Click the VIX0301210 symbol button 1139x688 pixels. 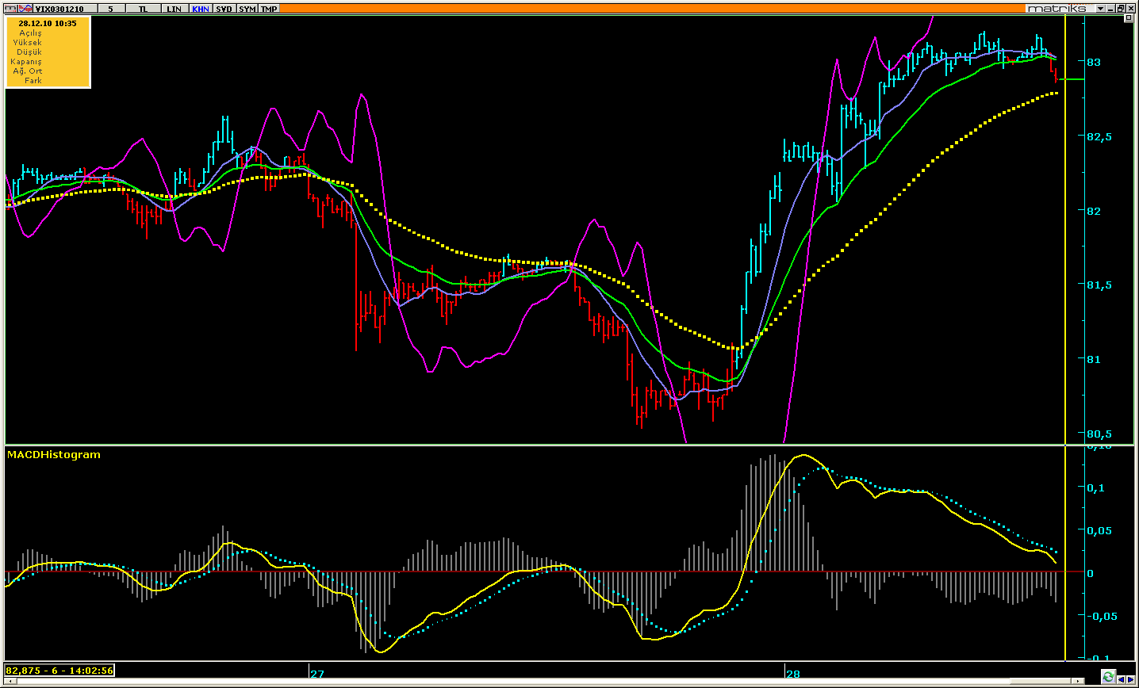(x=65, y=9)
